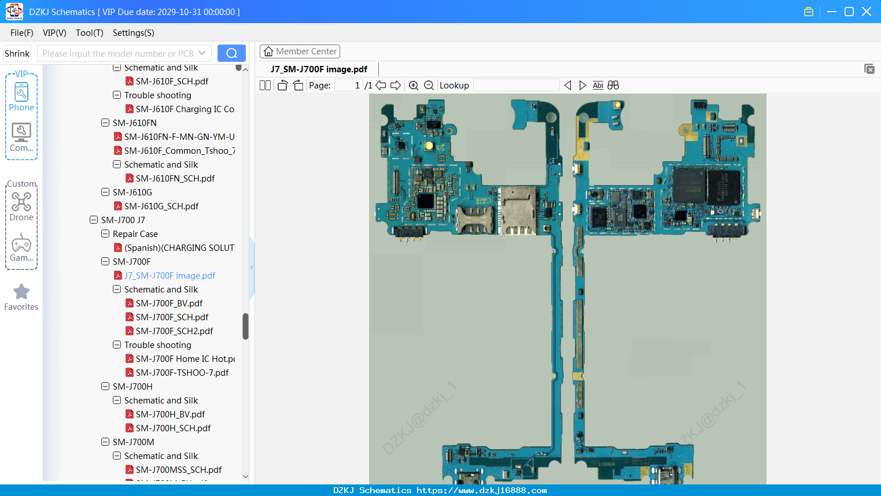The image size is (881, 496).
Task: Open SM-J610F_SCH.pdf file
Action: click(x=172, y=81)
